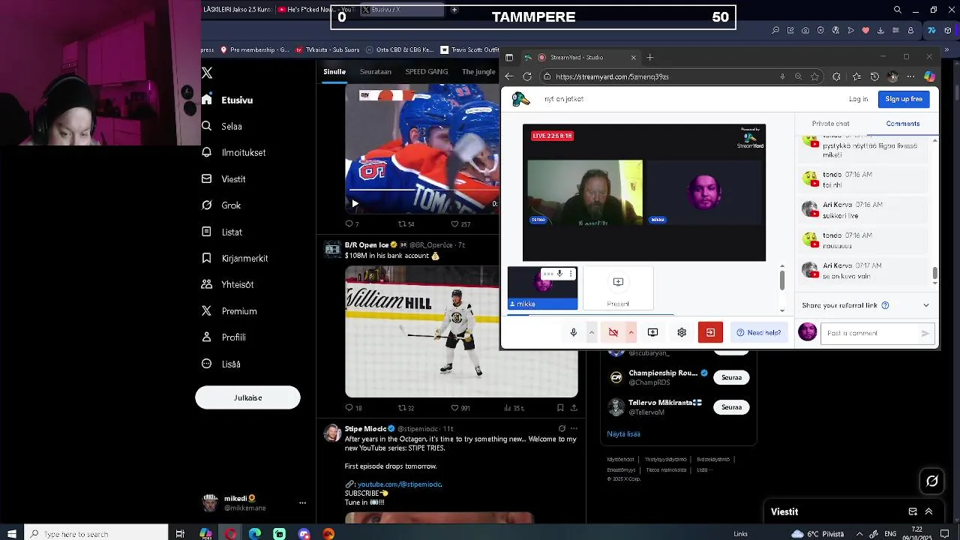Click the share screen icon in StreamYard toolbar
960x540 pixels.
click(x=652, y=332)
